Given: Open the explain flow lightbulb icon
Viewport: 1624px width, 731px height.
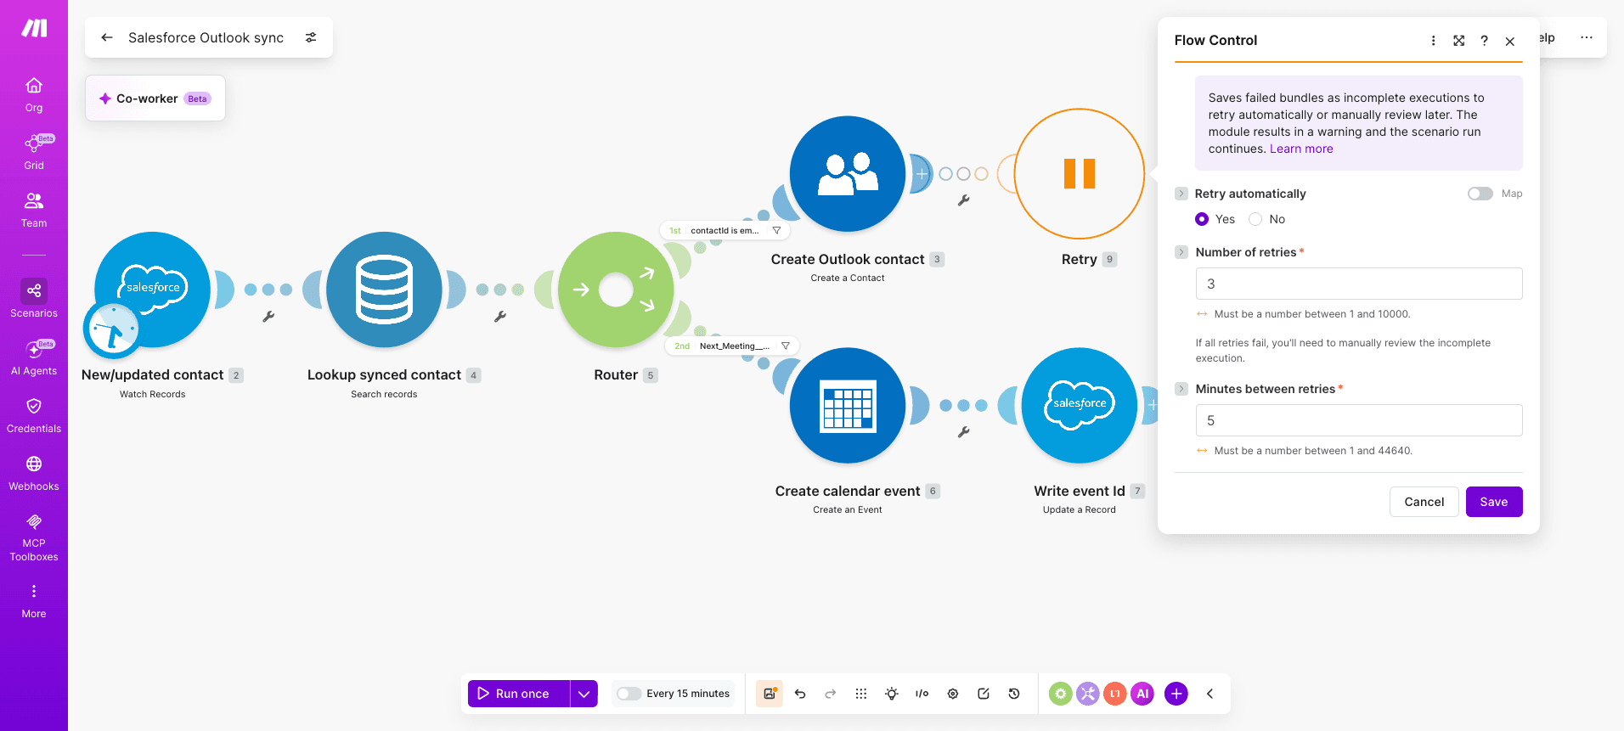Looking at the screenshot, I should click(892, 694).
